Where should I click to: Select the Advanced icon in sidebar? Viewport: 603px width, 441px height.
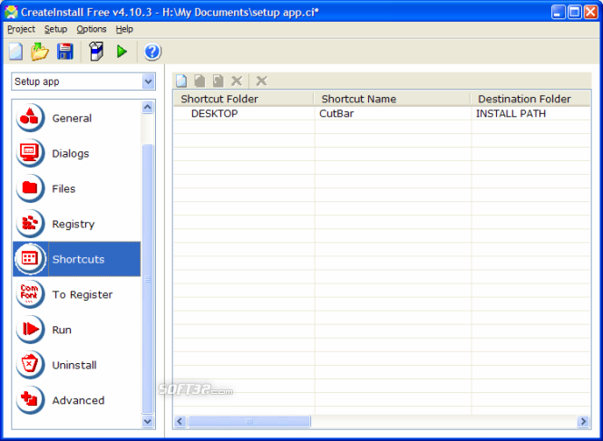[30, 400]
